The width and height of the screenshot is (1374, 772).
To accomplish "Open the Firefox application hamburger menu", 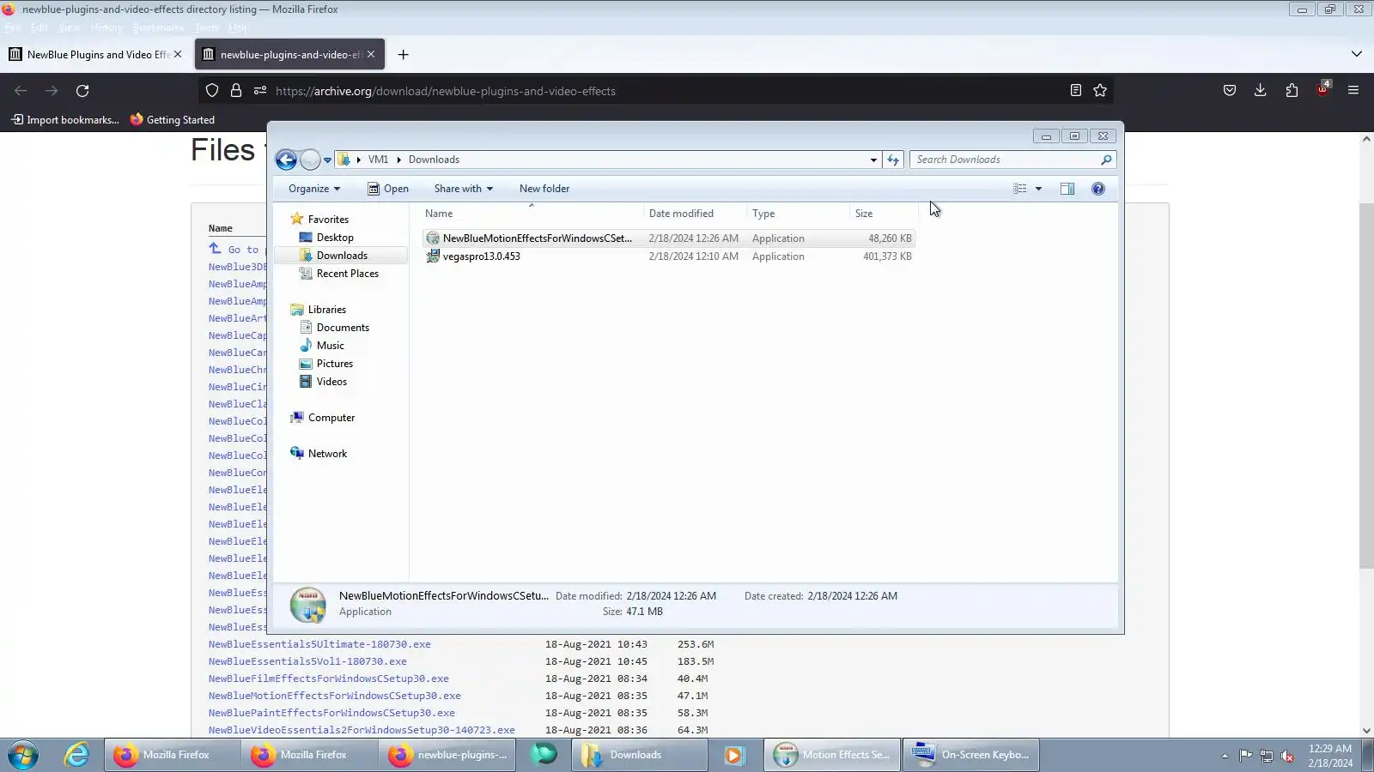I will point(1353,91).
